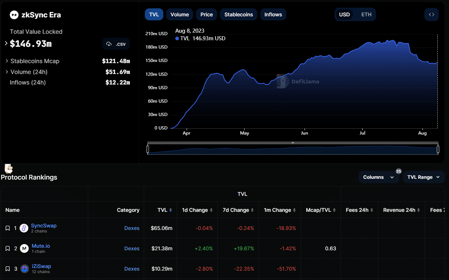This screenshot has width=449, height=280.
Task: Sort by Mcap/TVL column
Action: pyautogui.click(x=334, y=210)
